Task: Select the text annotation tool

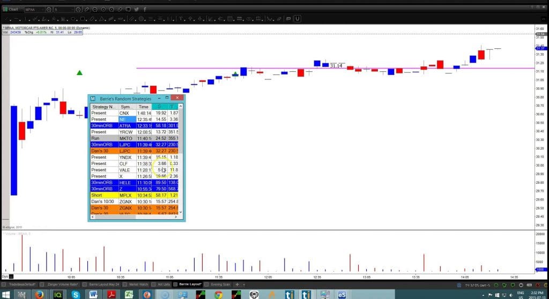Action: 181,19
